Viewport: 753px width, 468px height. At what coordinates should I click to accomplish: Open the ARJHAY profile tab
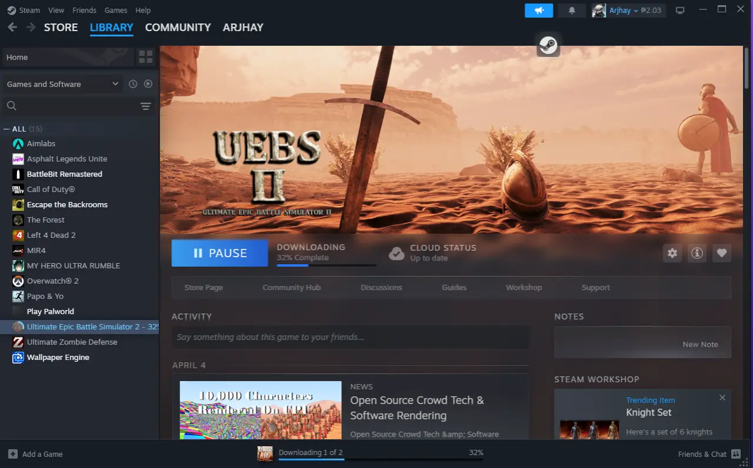243,28
